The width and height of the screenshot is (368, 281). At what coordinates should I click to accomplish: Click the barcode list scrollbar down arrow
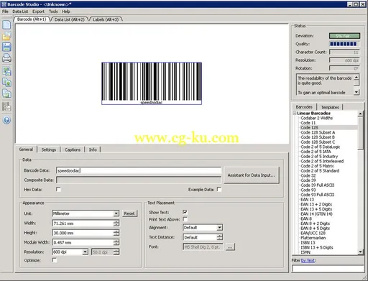click(360, 252)
